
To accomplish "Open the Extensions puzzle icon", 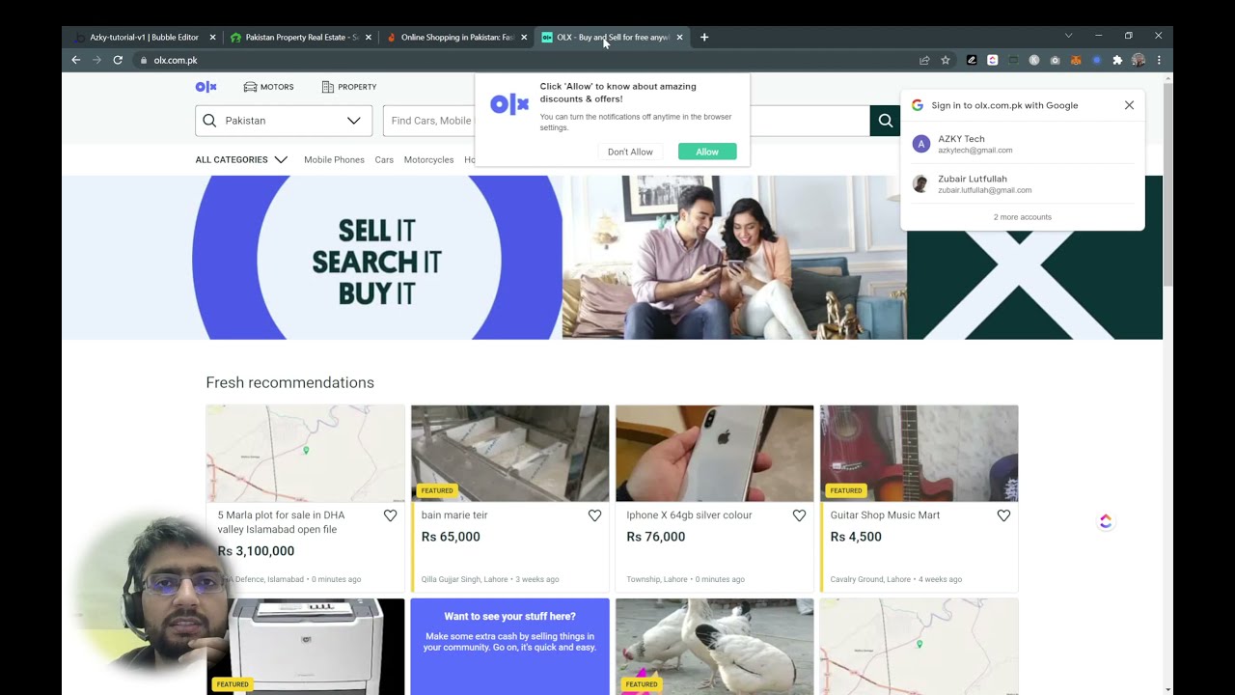I will (1117, 60).
